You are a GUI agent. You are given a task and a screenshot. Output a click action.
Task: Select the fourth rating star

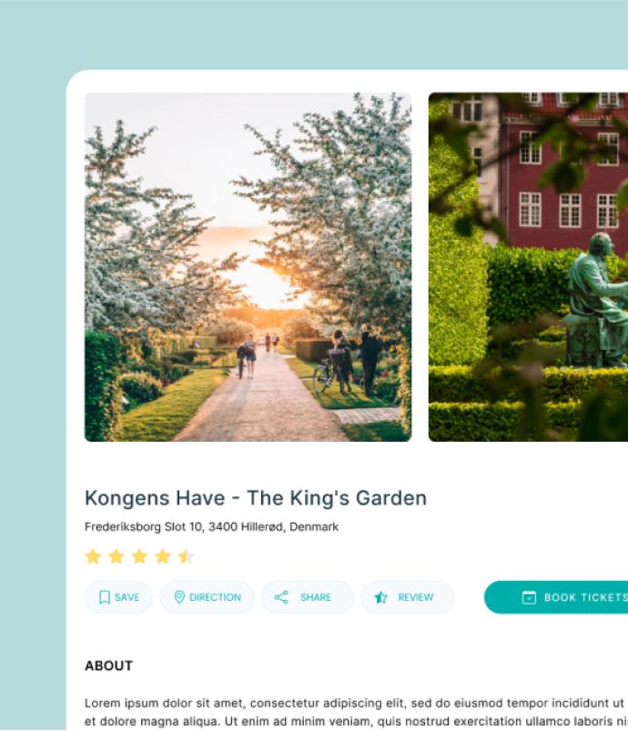(163, 556)
